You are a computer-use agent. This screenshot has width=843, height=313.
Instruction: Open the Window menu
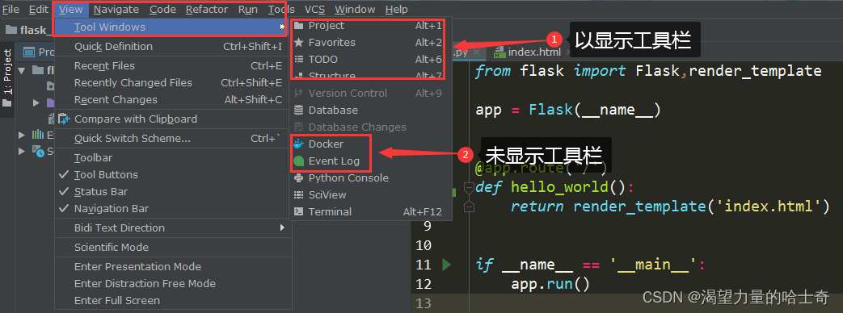click(355, 9)
